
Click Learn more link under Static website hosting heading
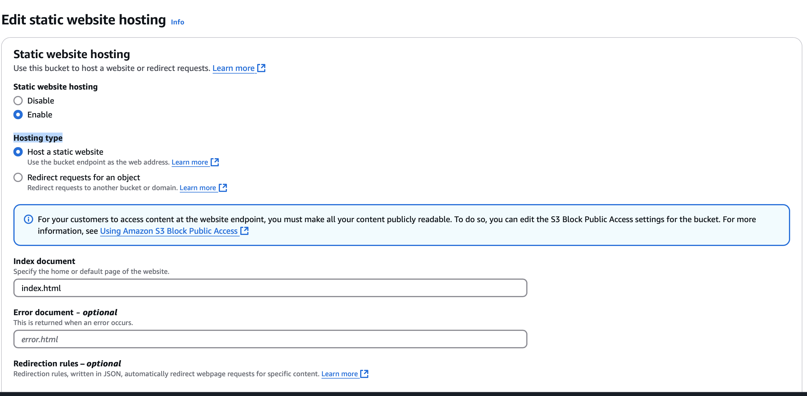[233, 68]
